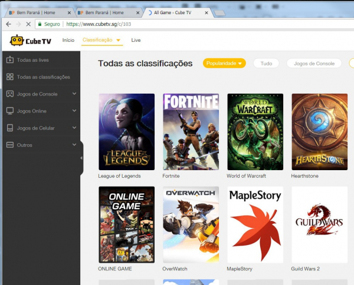The image size is (354, 285).
Task: Open Live in the top navigation
Action: [x=136, y=40]
